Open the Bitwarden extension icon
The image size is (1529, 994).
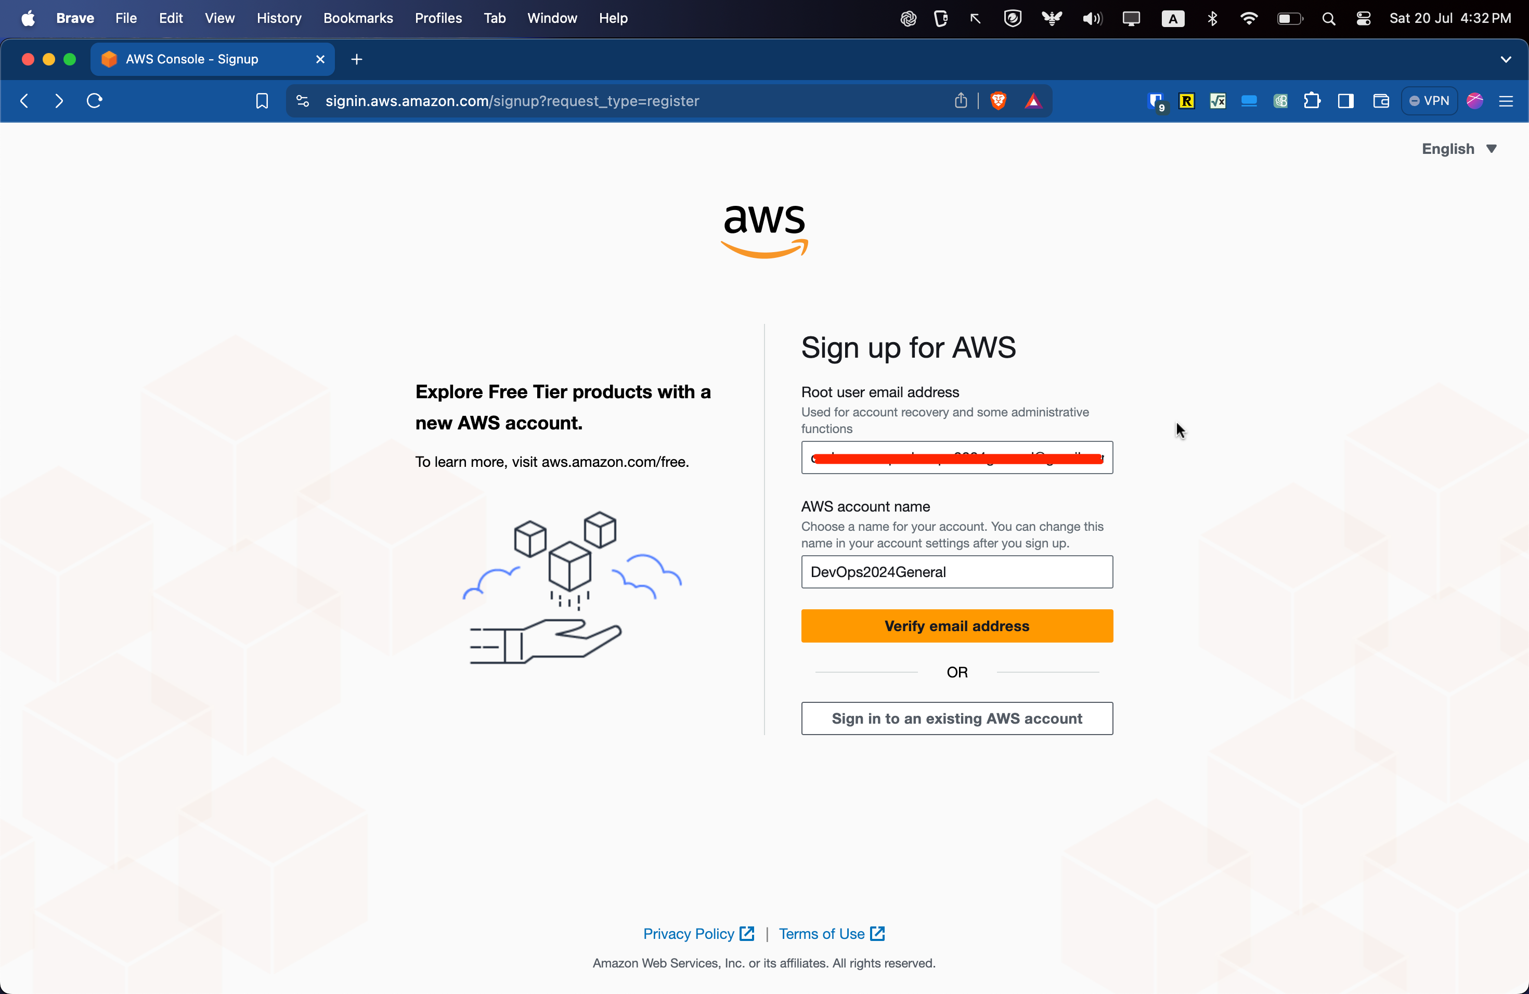(1156, 101)
